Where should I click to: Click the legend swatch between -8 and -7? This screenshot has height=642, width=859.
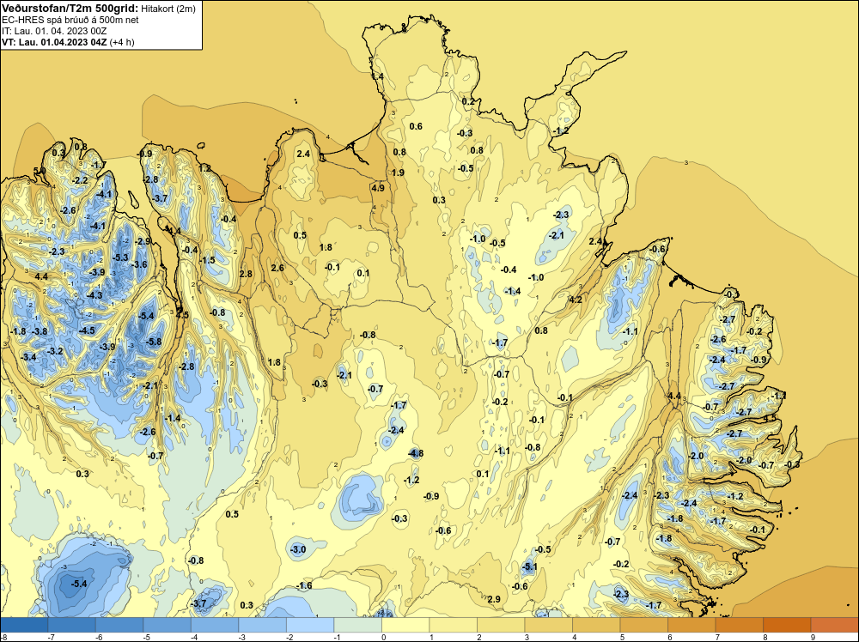point(24,625)
